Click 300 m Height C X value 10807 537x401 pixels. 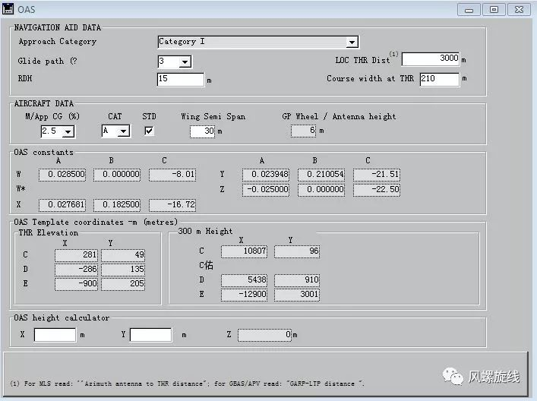click(244, 251)
